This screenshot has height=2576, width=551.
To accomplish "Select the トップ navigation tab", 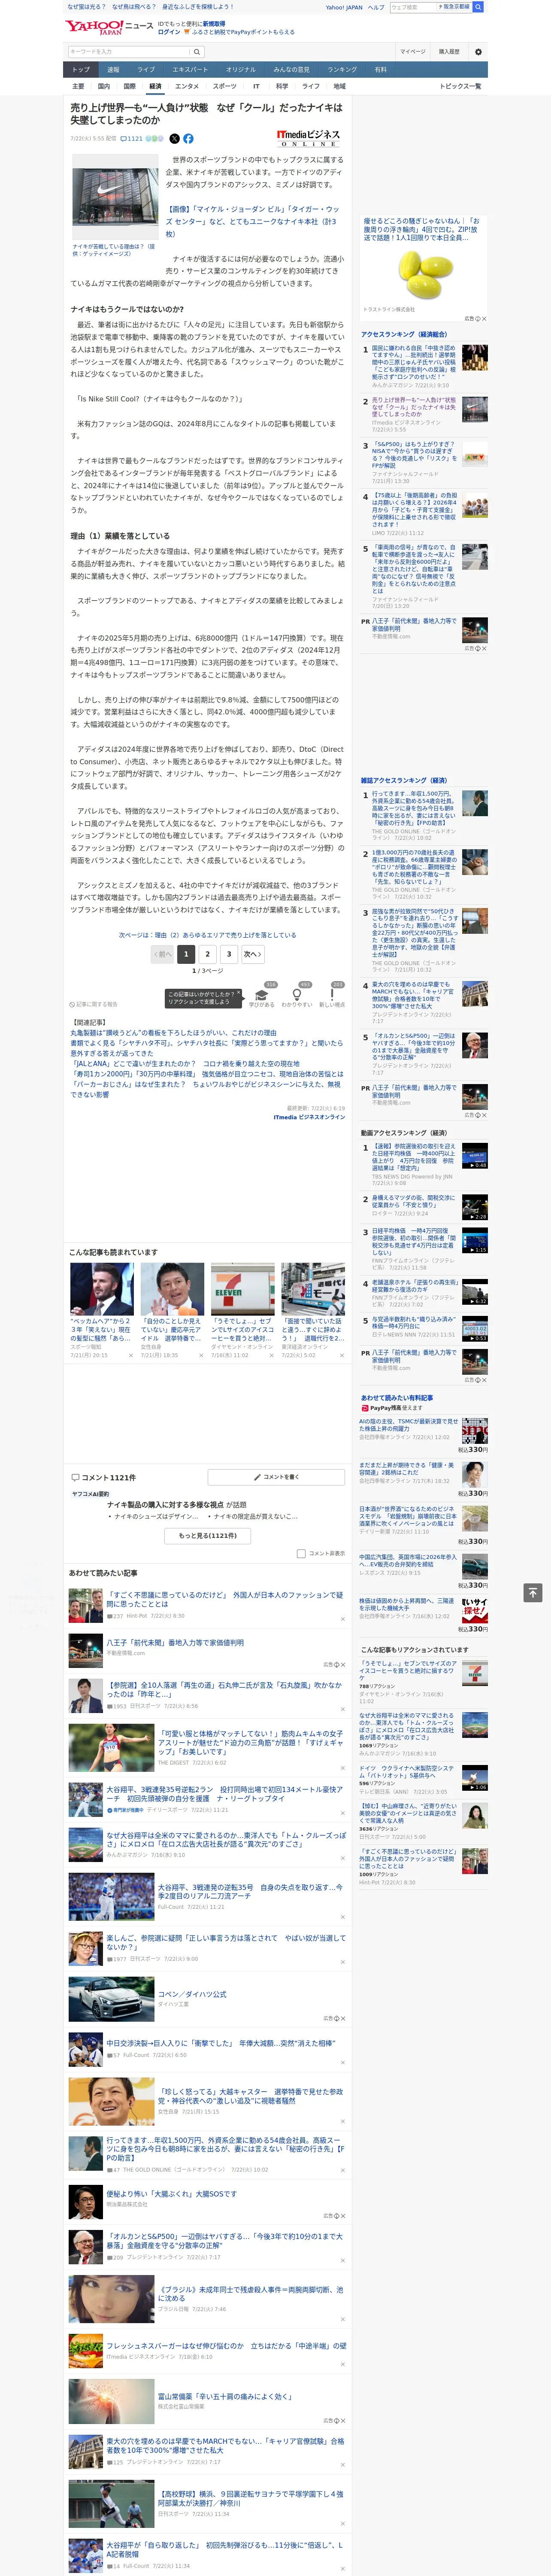I will pos(81,70).
